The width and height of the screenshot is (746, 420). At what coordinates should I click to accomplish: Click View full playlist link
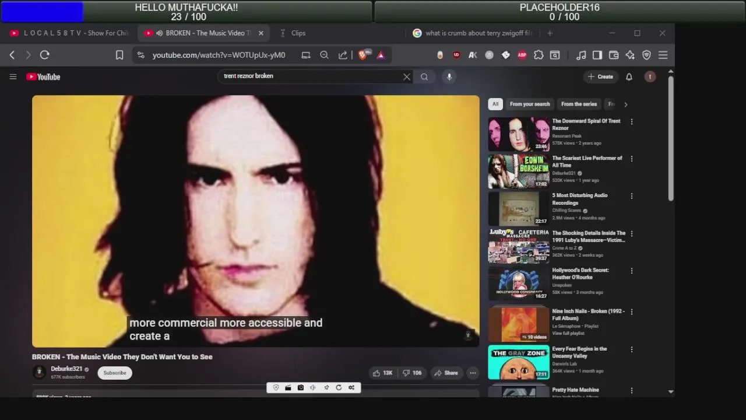point(568,334)
